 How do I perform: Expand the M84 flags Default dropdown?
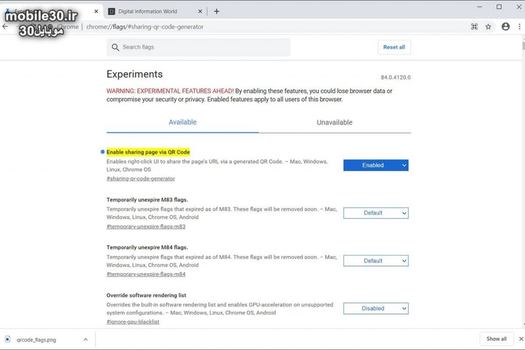pyautogui.click(x=376, y=261)
